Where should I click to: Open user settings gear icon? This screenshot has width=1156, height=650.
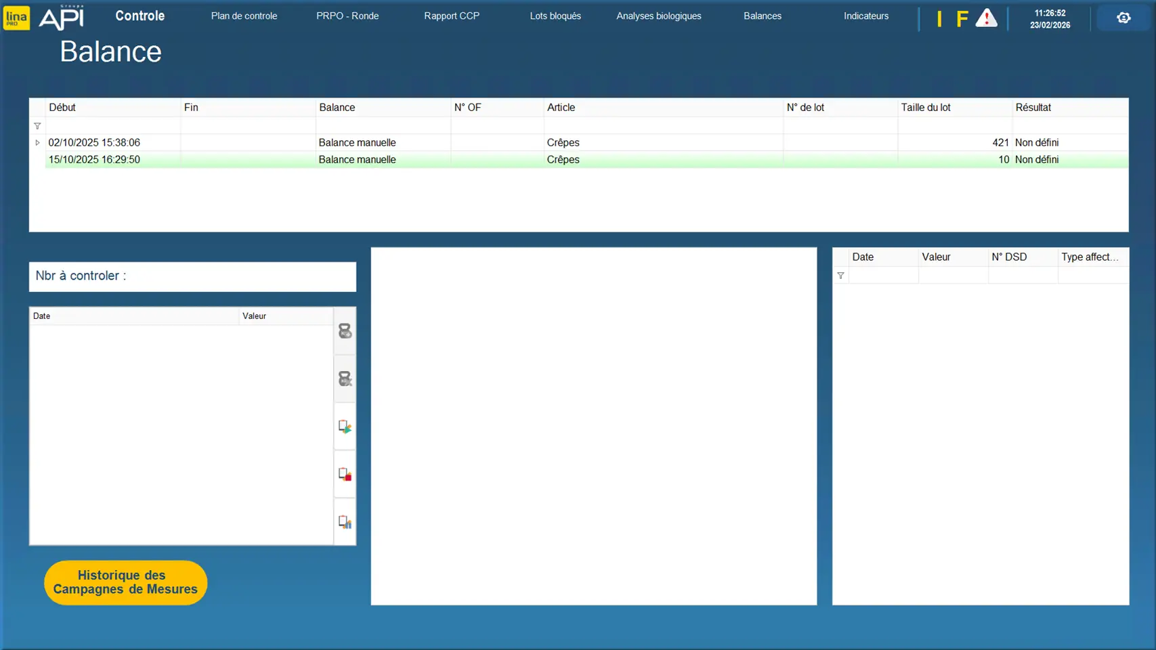(x=1123, y=18)
